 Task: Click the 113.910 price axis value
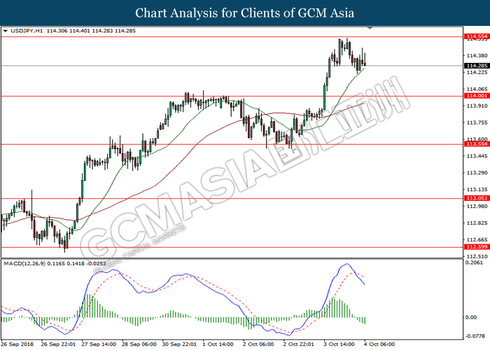[477, 106]
